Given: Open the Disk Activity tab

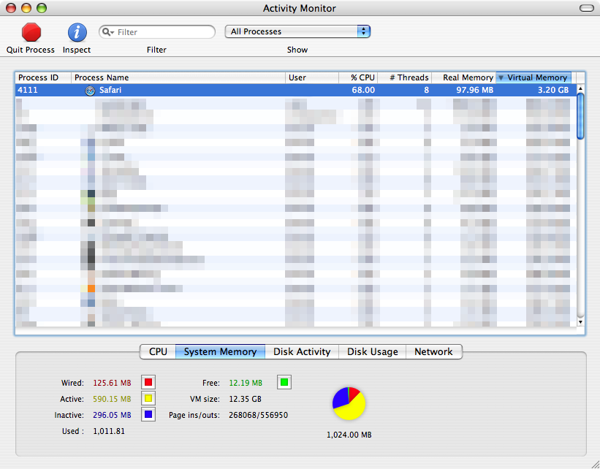Looking at the screenshot, I should [302, 351].
